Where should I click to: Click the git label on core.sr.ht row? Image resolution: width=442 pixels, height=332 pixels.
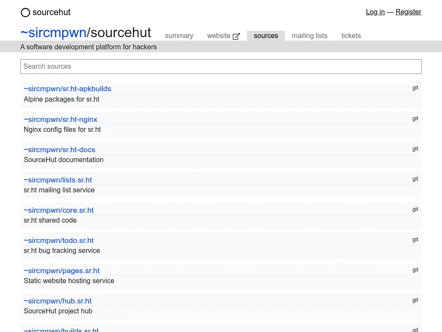415,209
